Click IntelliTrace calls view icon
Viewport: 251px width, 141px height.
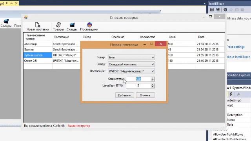point(218,9)
